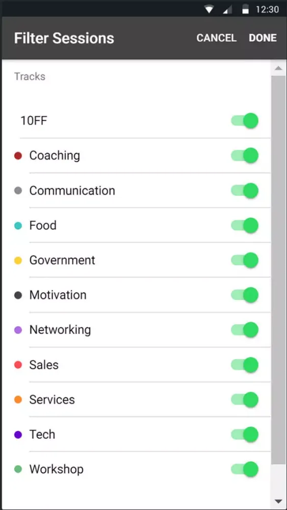Toggle the Sales track switch

point(245,365)
